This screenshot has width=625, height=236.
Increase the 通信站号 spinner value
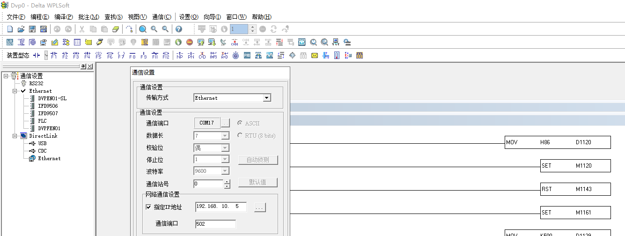(227, 182)
